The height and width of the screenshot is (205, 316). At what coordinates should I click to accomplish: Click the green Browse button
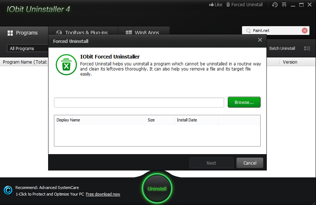[244, 102]
